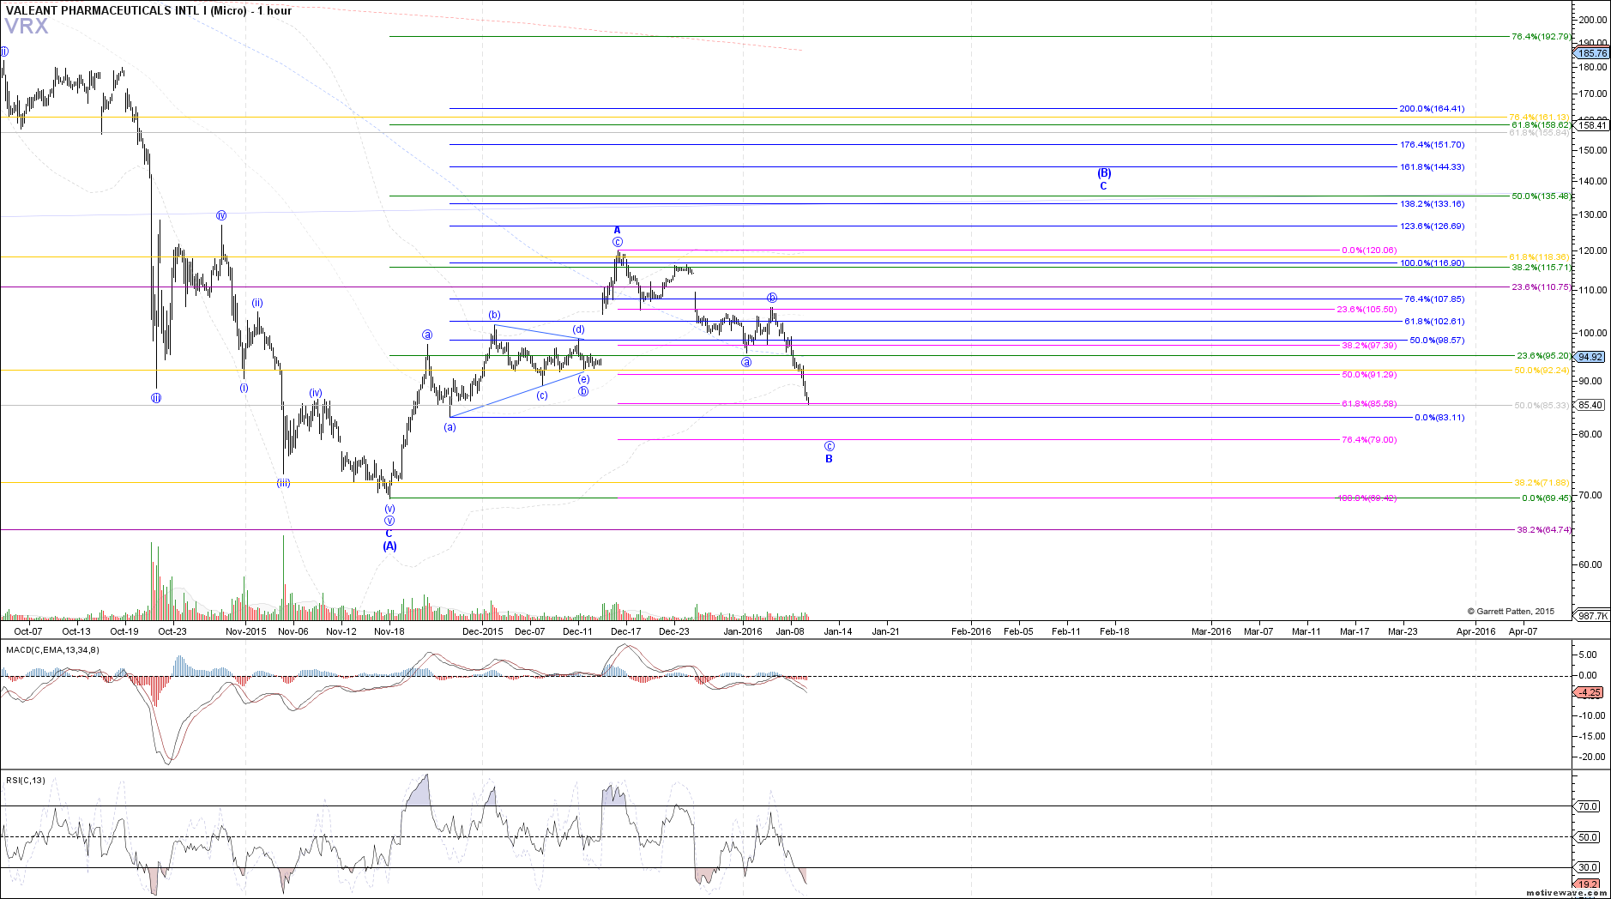Select the 61.8%(85.58) magenta retracement label

coord(1369,404)
